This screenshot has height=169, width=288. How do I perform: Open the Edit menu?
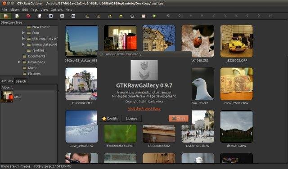25,9
